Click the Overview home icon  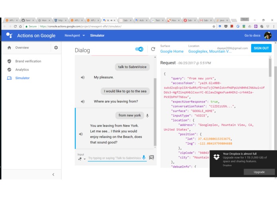[x=9, y=47]
